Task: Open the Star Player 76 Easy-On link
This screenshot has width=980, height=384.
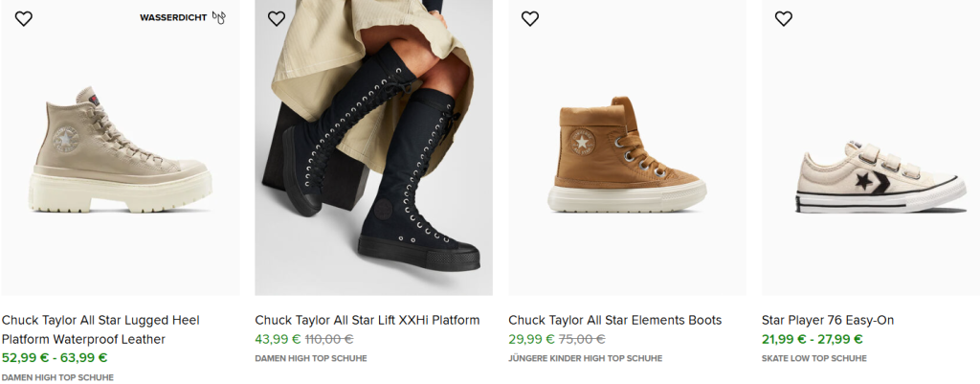Action: click(827, 320)
